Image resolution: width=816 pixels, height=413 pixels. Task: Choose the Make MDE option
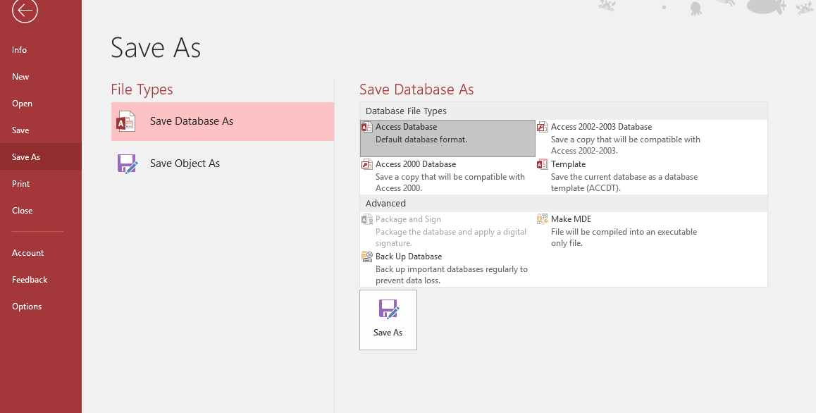tap(623, 230)
